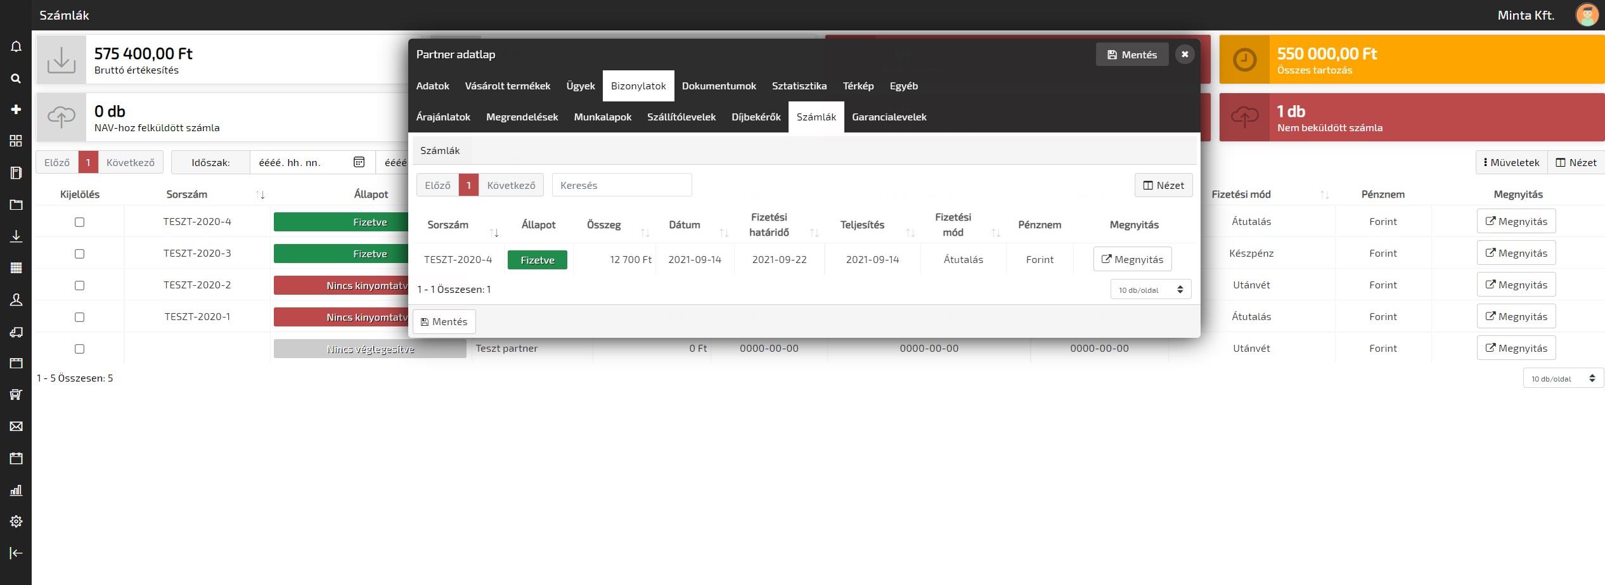The height and width of the screenshot is (585, 1605).
Task: Select the checkbox for row TESZT-2020-2
Action: click(79, 285)
